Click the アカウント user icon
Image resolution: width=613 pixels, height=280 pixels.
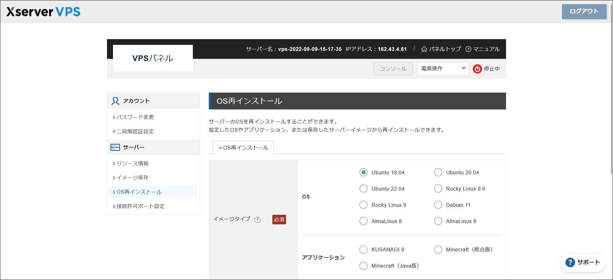click(115, 101)
